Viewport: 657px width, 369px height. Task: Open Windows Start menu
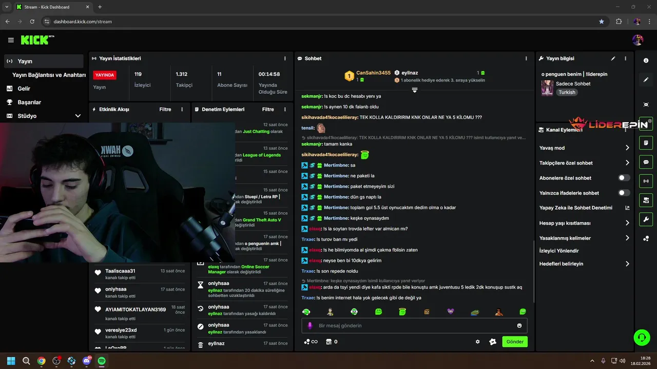11,361
